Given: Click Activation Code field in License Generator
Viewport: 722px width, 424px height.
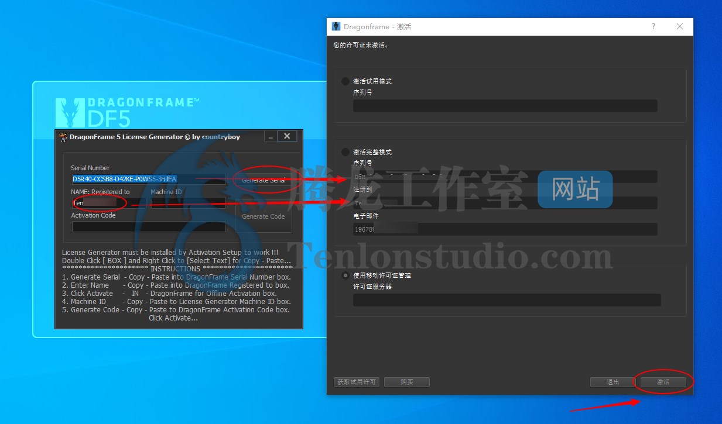Looking at the screenshot, I should pos(149,226).
